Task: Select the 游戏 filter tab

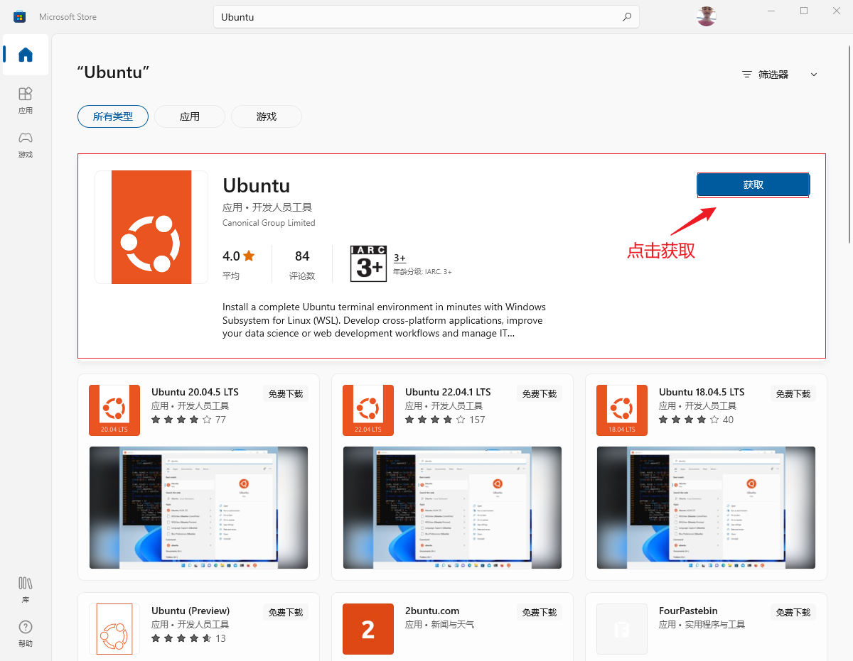Action: click(267, 116)
